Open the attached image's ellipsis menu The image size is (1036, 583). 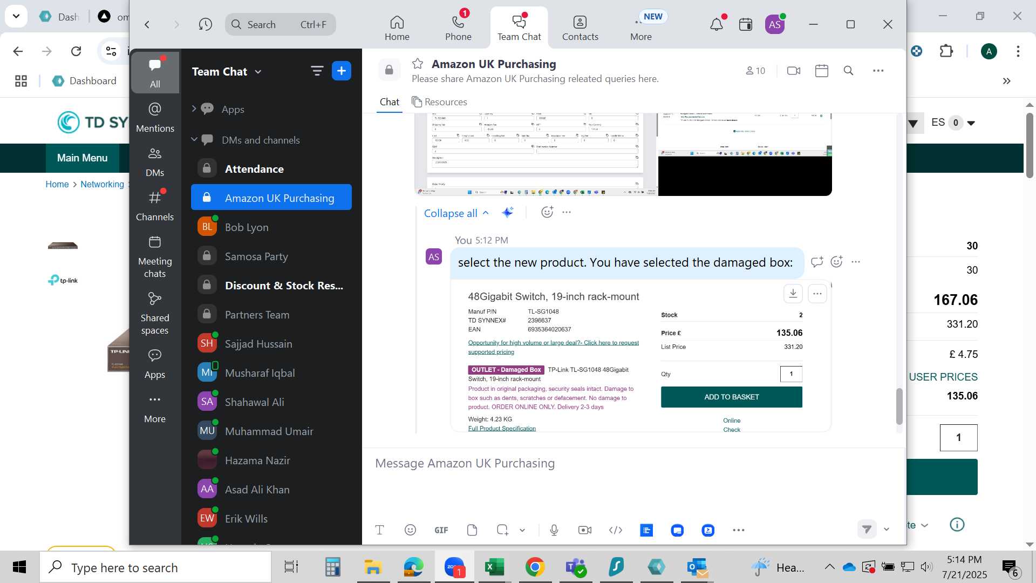pyautogui.click(x=817, y=293)
